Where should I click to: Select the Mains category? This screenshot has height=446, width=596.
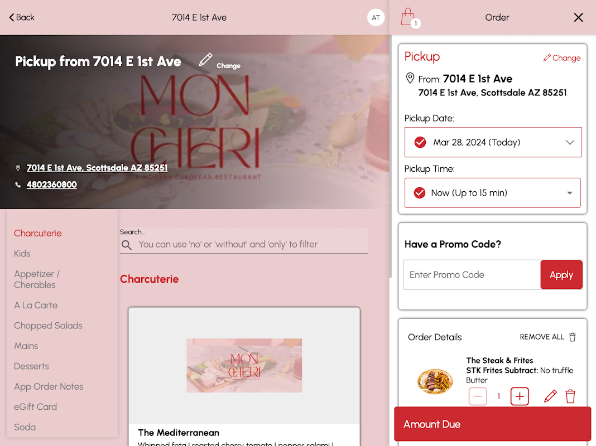point(26,346)
